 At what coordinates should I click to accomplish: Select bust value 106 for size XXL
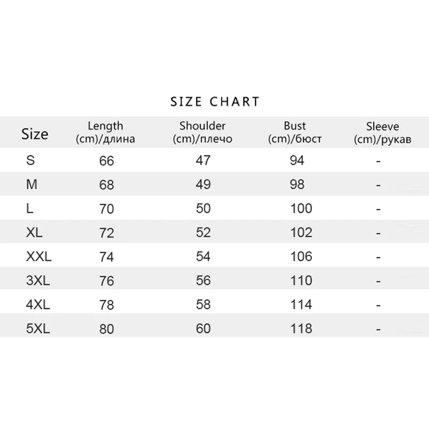(x=301, y=257)
